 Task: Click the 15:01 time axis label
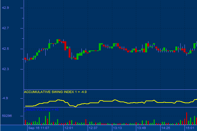pos(190,128)
